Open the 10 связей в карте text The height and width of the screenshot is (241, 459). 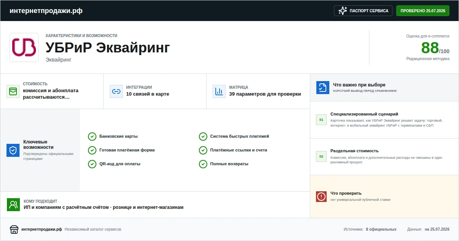(148, 94)
